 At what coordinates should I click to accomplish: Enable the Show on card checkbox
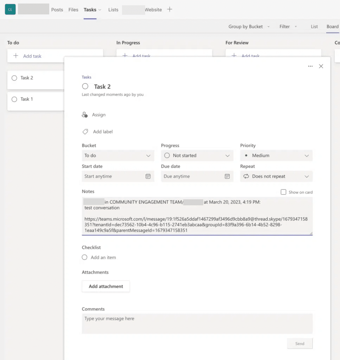[283, 192]
